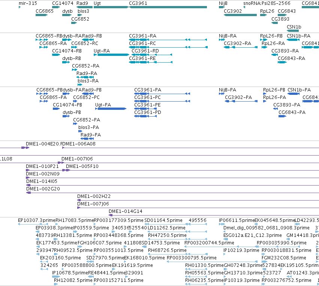Image resolution: width=319 pixels, height=286 pixels.
Task: Click the NijB gene label
Action: [223, 3]
